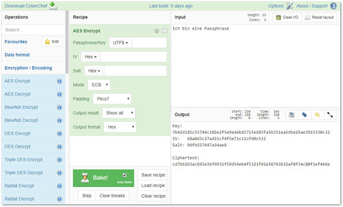Image resolution: width=343 pixels, height=207 pixels.
Task: Click the undo arrow icon in Output
Action: pos(317,115)
